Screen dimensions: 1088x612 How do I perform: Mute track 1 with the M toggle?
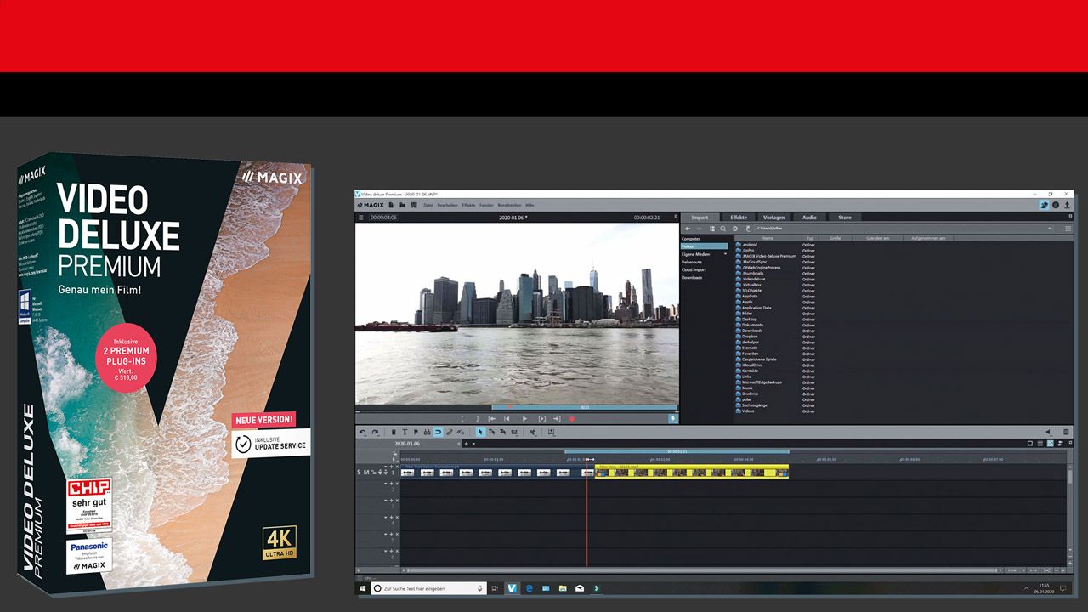[x=365, y=473]
